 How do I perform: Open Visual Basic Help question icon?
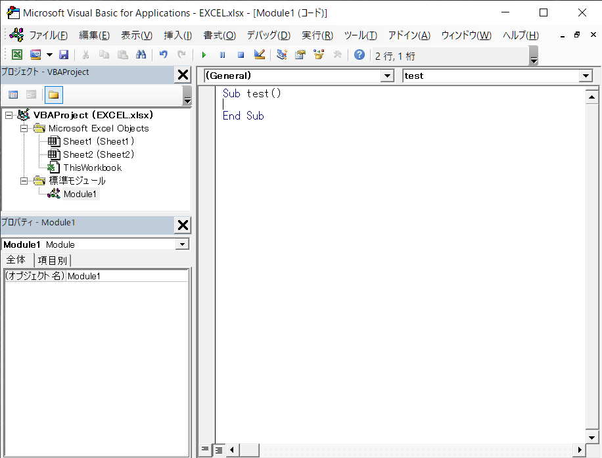pos(359,55)
